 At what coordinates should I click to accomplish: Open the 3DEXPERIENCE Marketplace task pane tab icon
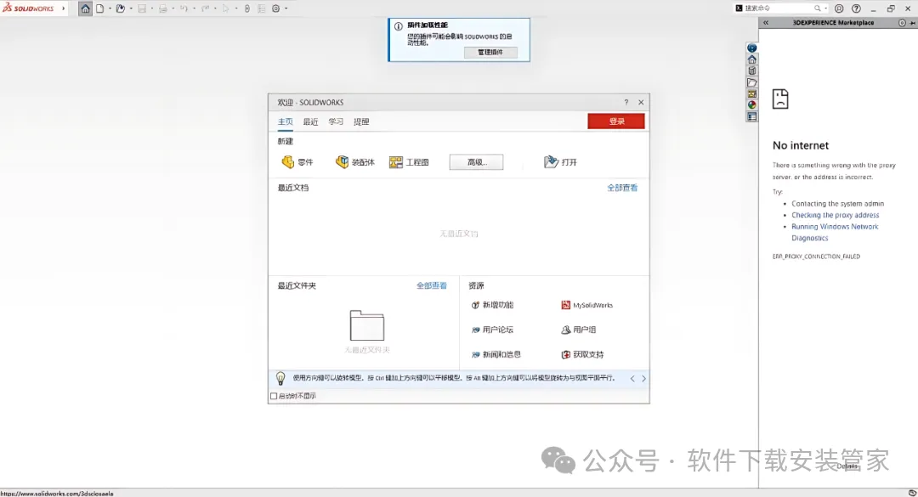(752, 48)
